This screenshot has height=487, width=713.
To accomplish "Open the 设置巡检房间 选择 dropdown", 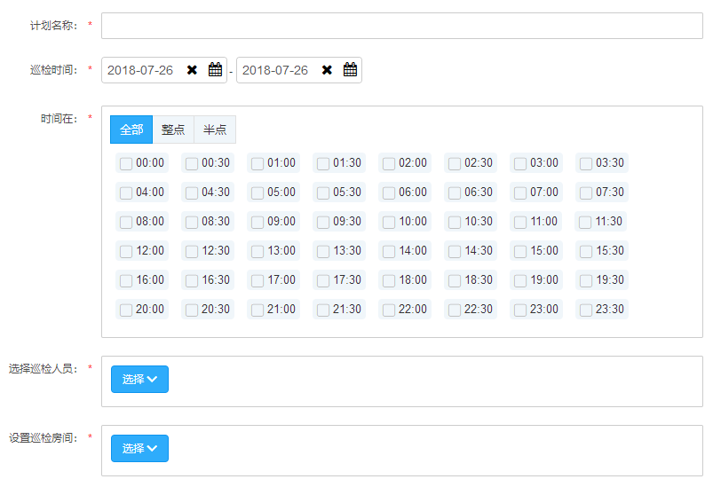I will [x=139, y=449].
